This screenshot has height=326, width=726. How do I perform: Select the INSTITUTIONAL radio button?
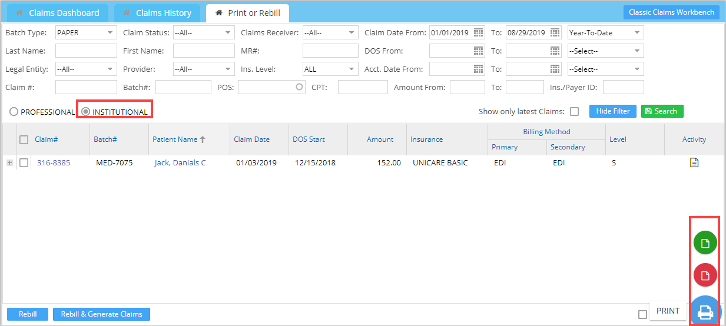coord(86,112)
